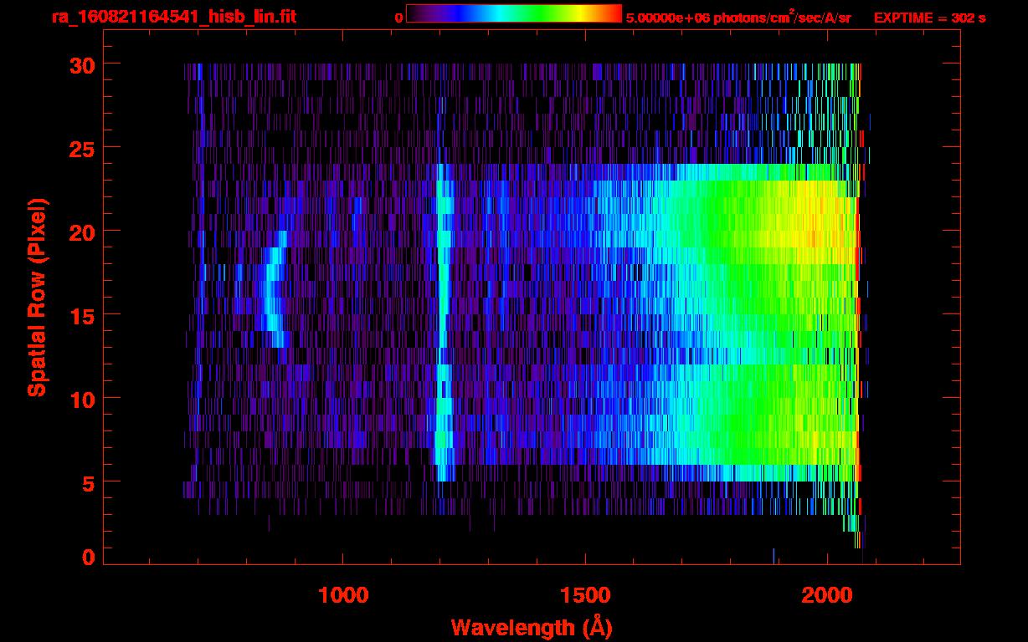Click the y-axis tick label 0
1028x642 pixels.
pyautogui.click(x=89, y=556)
